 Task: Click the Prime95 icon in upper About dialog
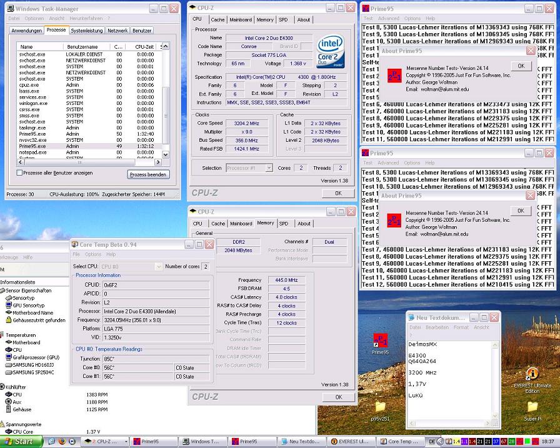(x=394, y=76)
